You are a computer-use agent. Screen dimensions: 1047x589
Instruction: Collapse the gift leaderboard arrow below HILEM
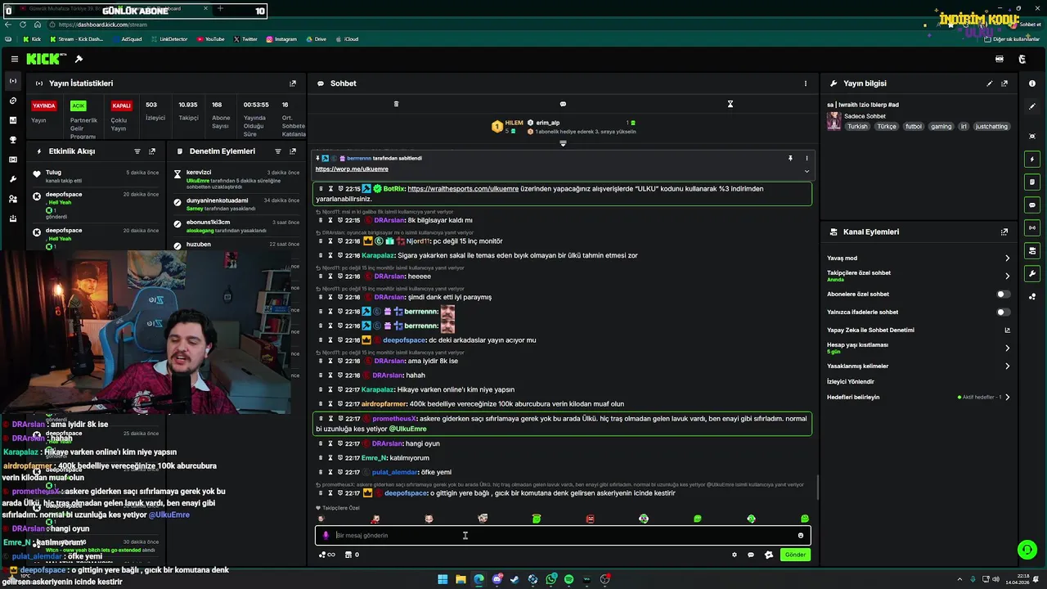point(563,144)
